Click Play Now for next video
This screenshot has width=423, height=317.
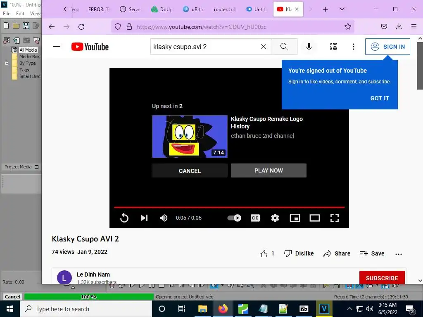[269, 170]
